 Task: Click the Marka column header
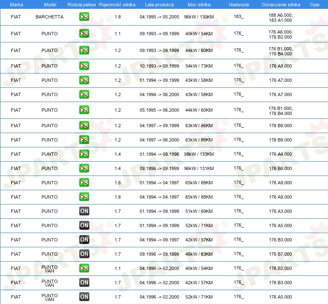point(16,5)
